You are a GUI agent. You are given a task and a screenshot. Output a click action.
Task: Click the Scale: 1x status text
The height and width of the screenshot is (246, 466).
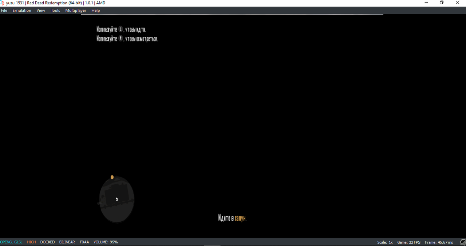point(385,242)
